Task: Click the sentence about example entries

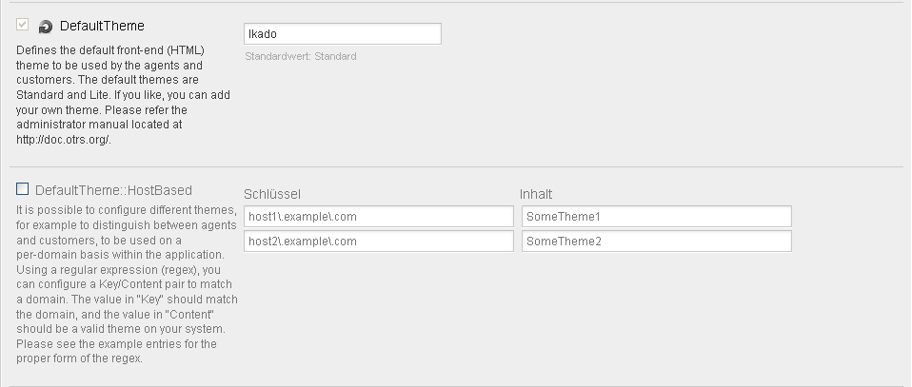Action: tap(116, 351)
